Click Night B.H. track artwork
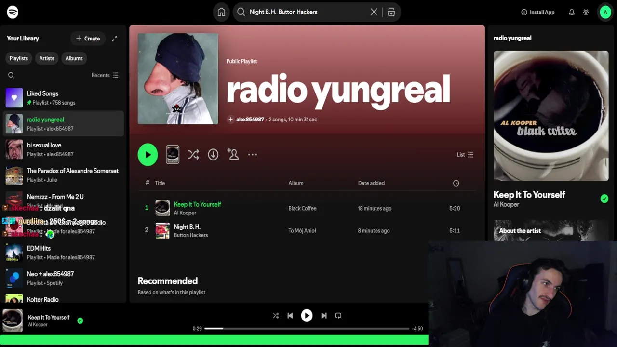This screenshot has width=617, height=347. (162, 230)
